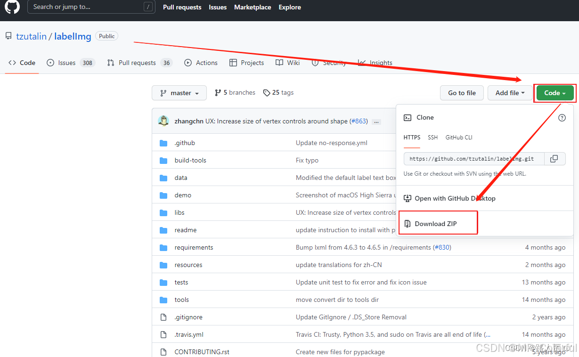Viewport: 579px width, 357px height.
Task: Focus the Search or jump to field
Action: (x=91, y=7)
